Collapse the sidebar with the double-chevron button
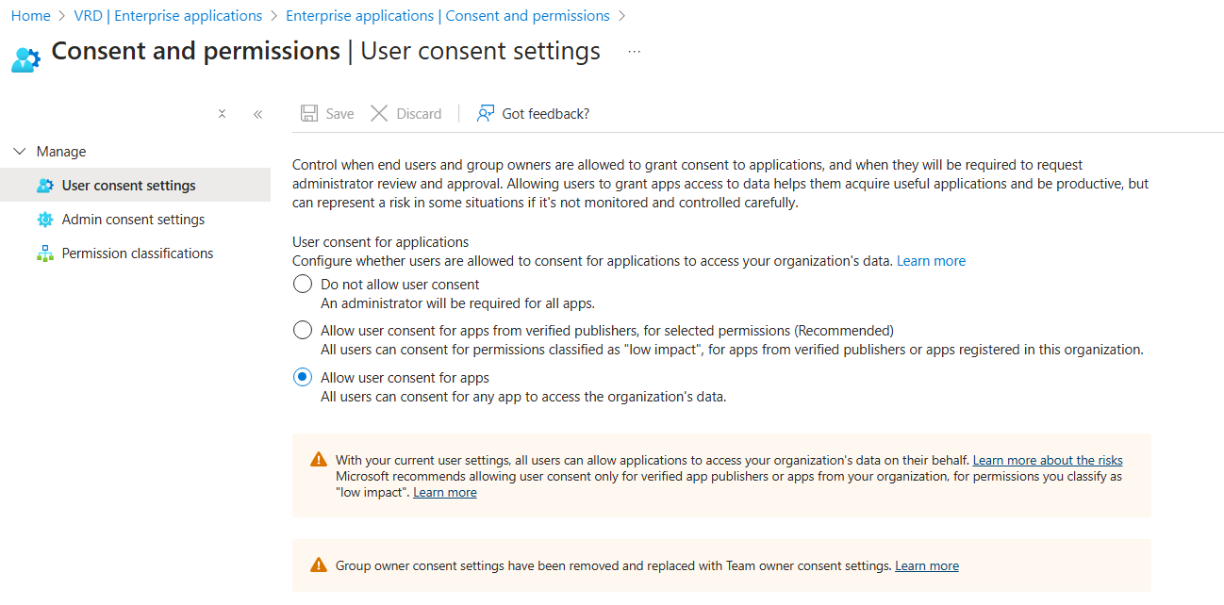Image resolution: width=1224 pixels, height=605 pixels. pyautogui.click(x=257, y=113)
